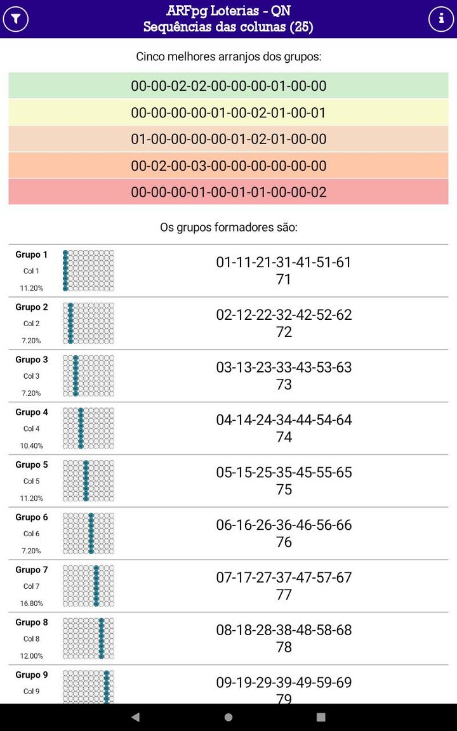Screen dimensions: 457x731
Task: Tap the Grupo 6 number sequence 06-16-26-36-46-56-66
Action: pyautogui.click(x=284, y=525)
